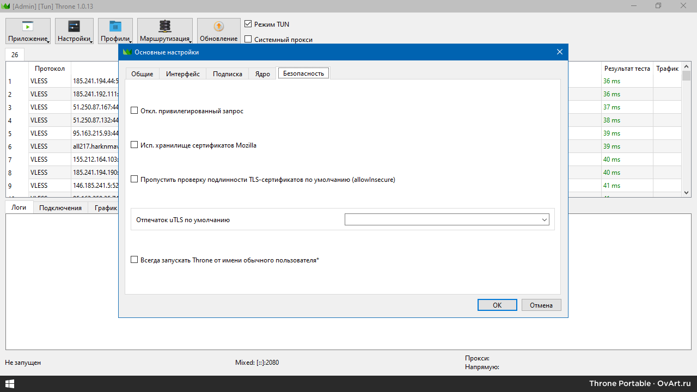The image size is (697, 392).
Task: Click the Обновление update icon
Action: point(218,27)
